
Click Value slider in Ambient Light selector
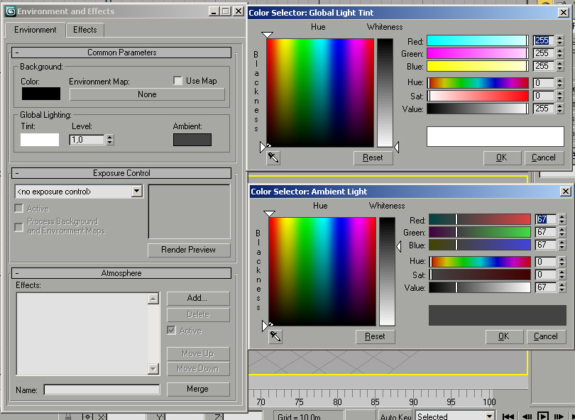coord(480,287)
